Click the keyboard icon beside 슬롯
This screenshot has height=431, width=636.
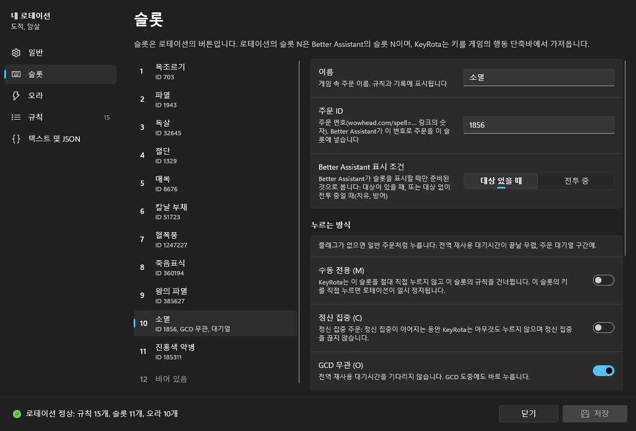16,74
